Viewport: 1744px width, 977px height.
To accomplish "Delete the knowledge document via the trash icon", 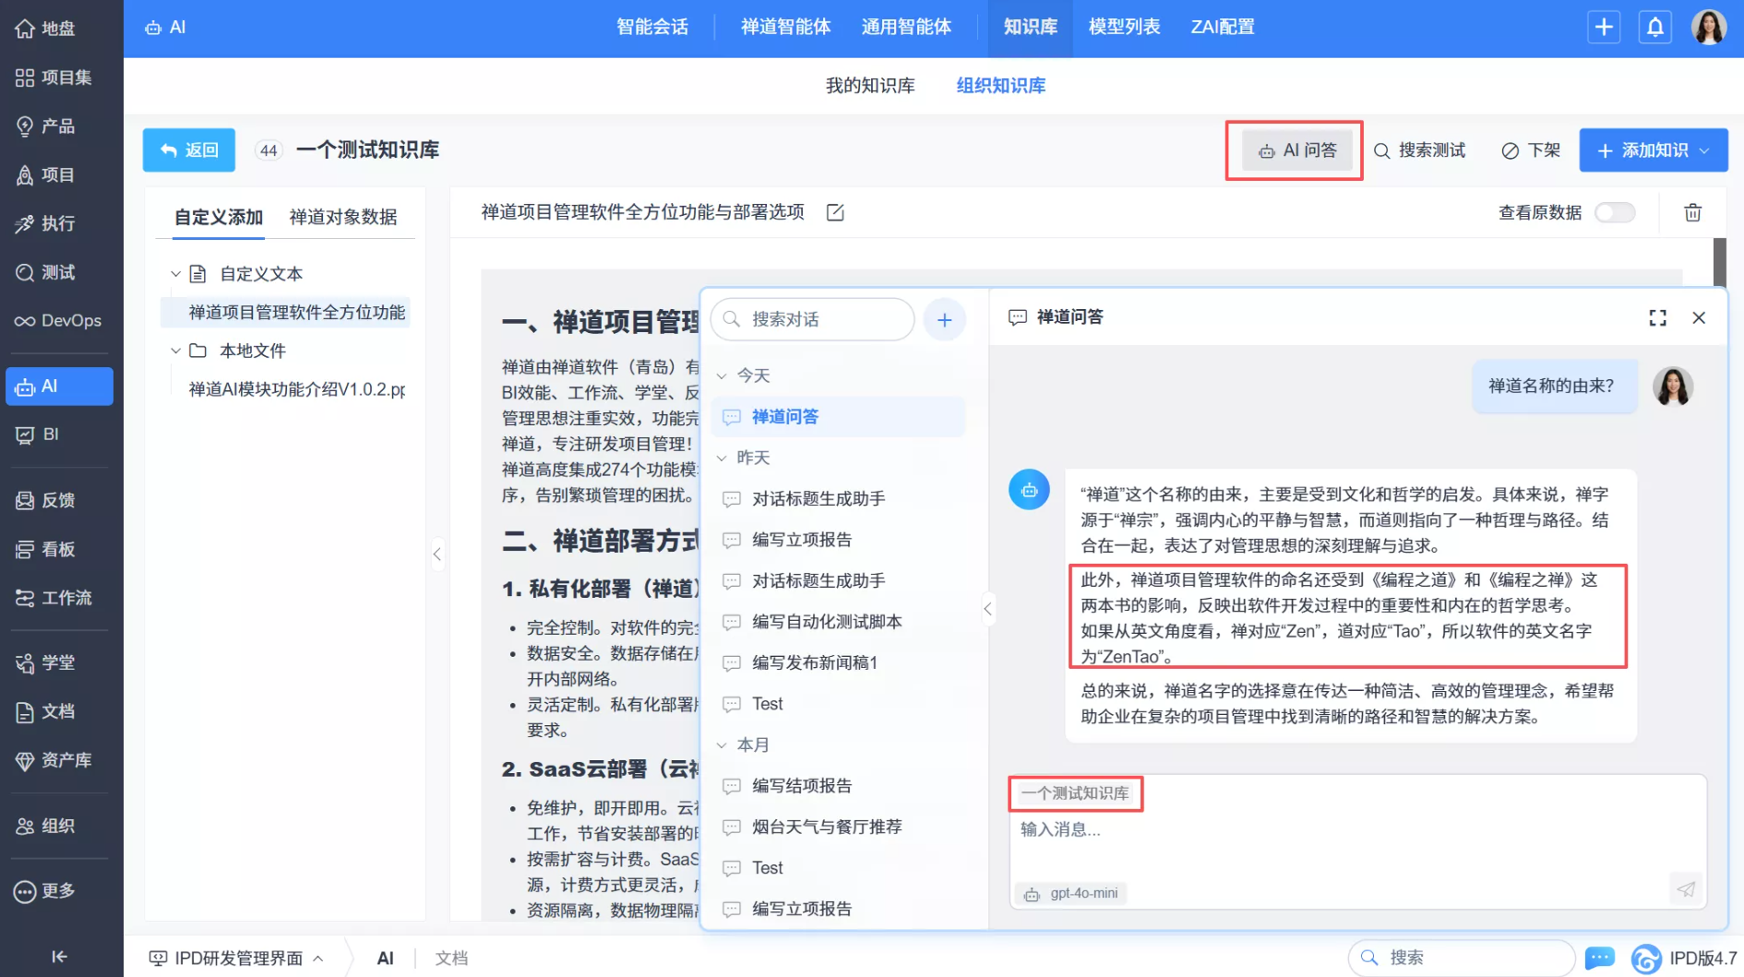I will tap(1692, 212).
